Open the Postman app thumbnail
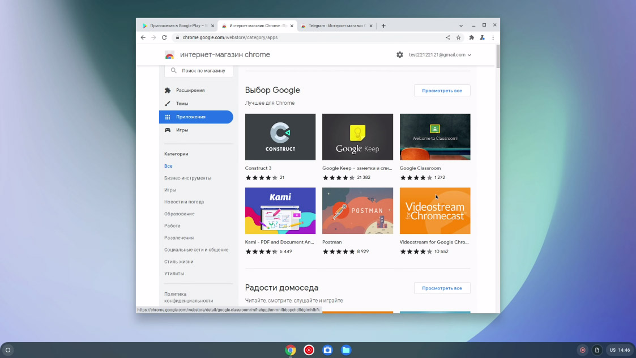636x358 pixels. (358, 211)
